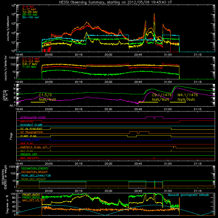This screenshot has width=218, height=218.
Task: Click the red BAD_PACKETS spike marker
Action: coord(154,158)
